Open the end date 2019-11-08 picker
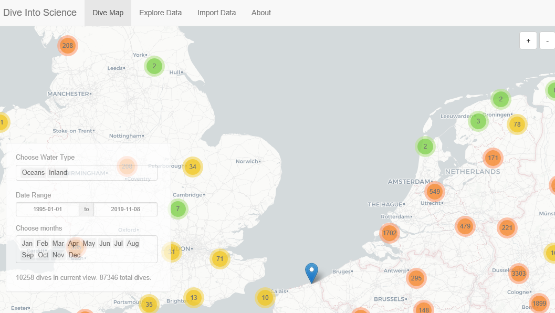The height and width of the screenshot is (313, 555). (125, 209)
